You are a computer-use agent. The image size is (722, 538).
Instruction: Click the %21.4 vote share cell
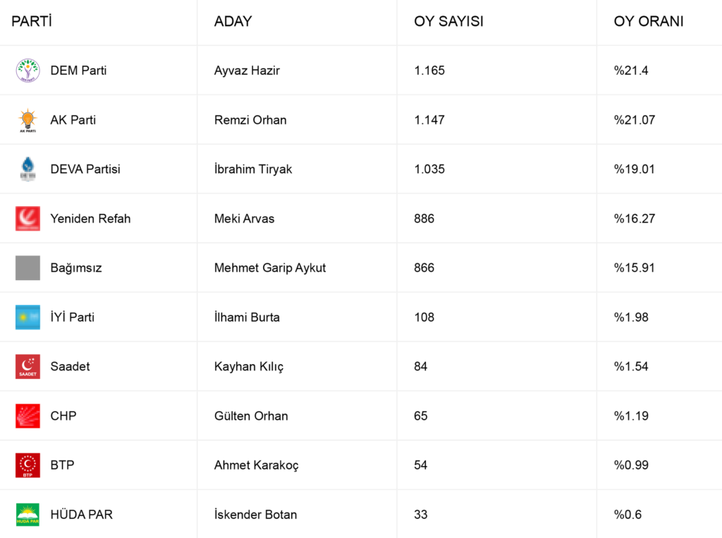click(x=631, y=70)
